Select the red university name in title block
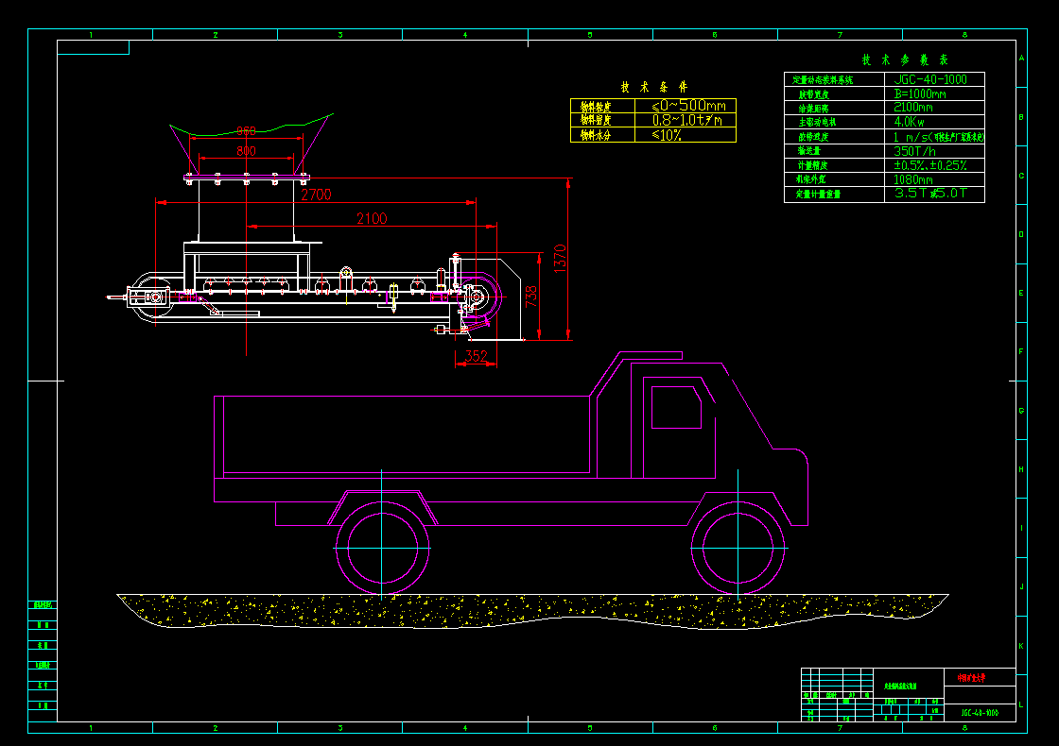This screenshot has height=746, width=1059. (x=972, y=676)
